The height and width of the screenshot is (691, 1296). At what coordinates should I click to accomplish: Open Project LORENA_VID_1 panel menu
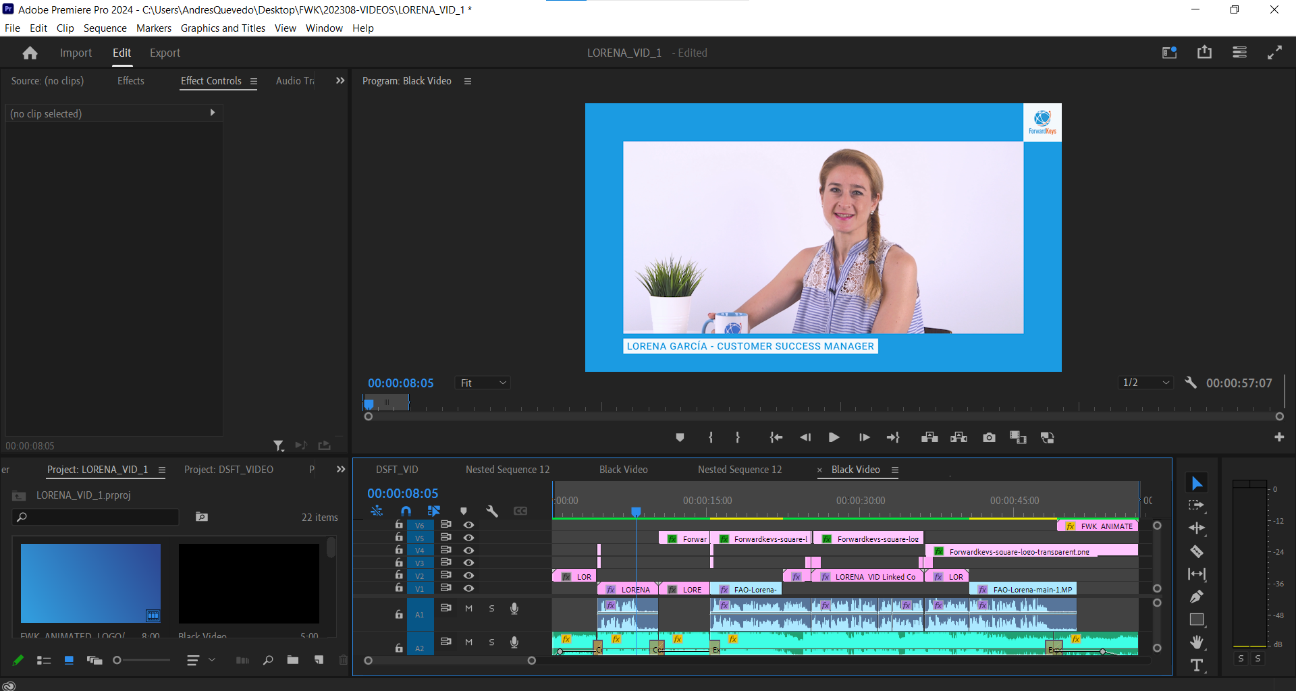(x=162, y=470)
